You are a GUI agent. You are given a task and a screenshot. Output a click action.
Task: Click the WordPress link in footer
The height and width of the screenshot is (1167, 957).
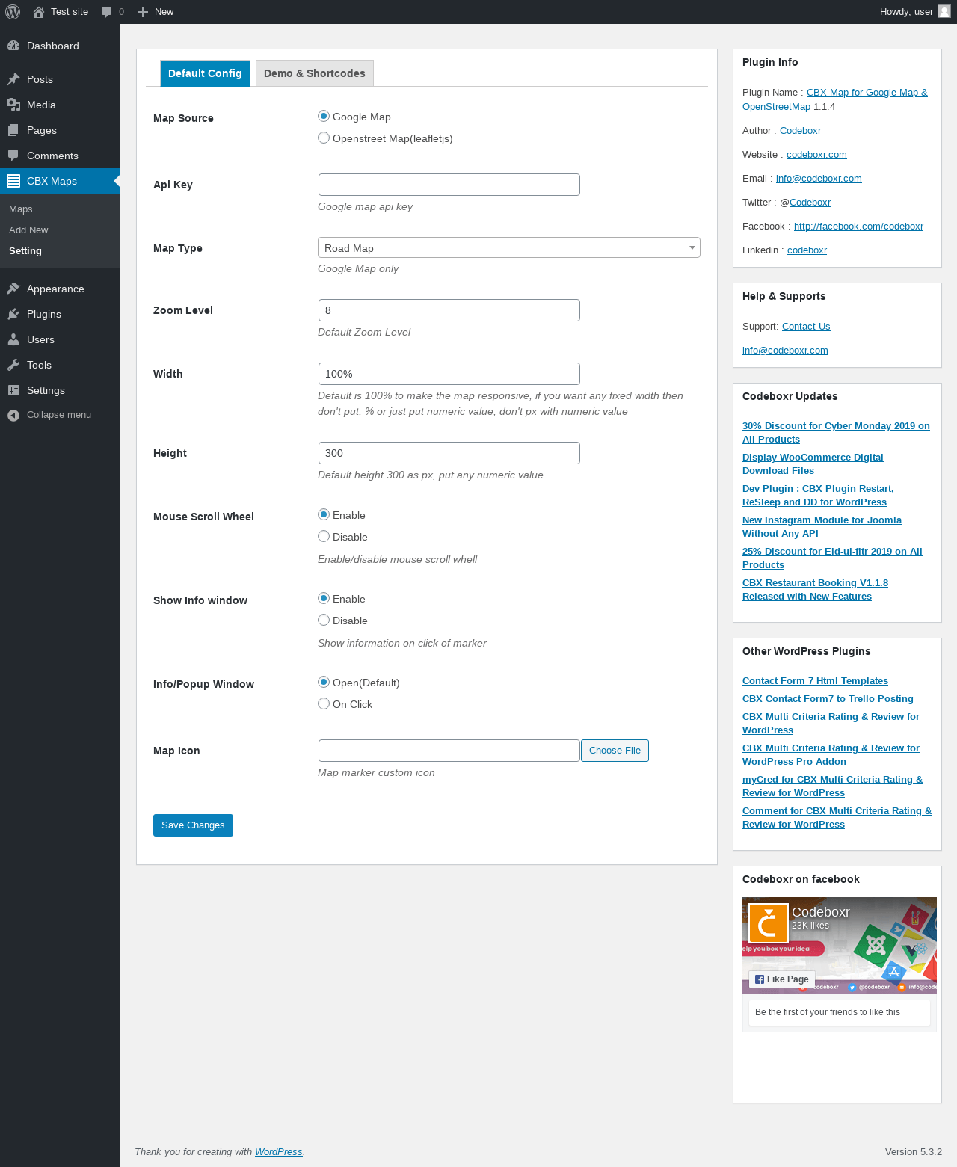(279, 1152)
